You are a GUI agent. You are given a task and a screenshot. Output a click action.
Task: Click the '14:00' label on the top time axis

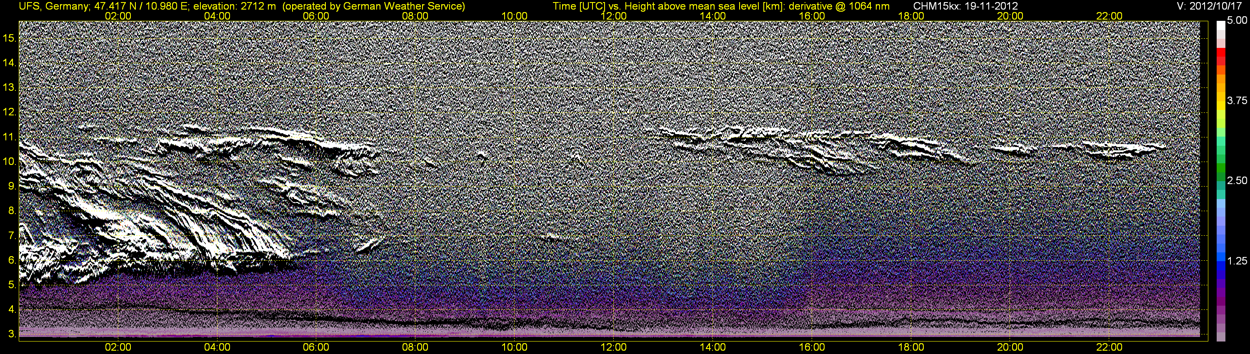713,16
